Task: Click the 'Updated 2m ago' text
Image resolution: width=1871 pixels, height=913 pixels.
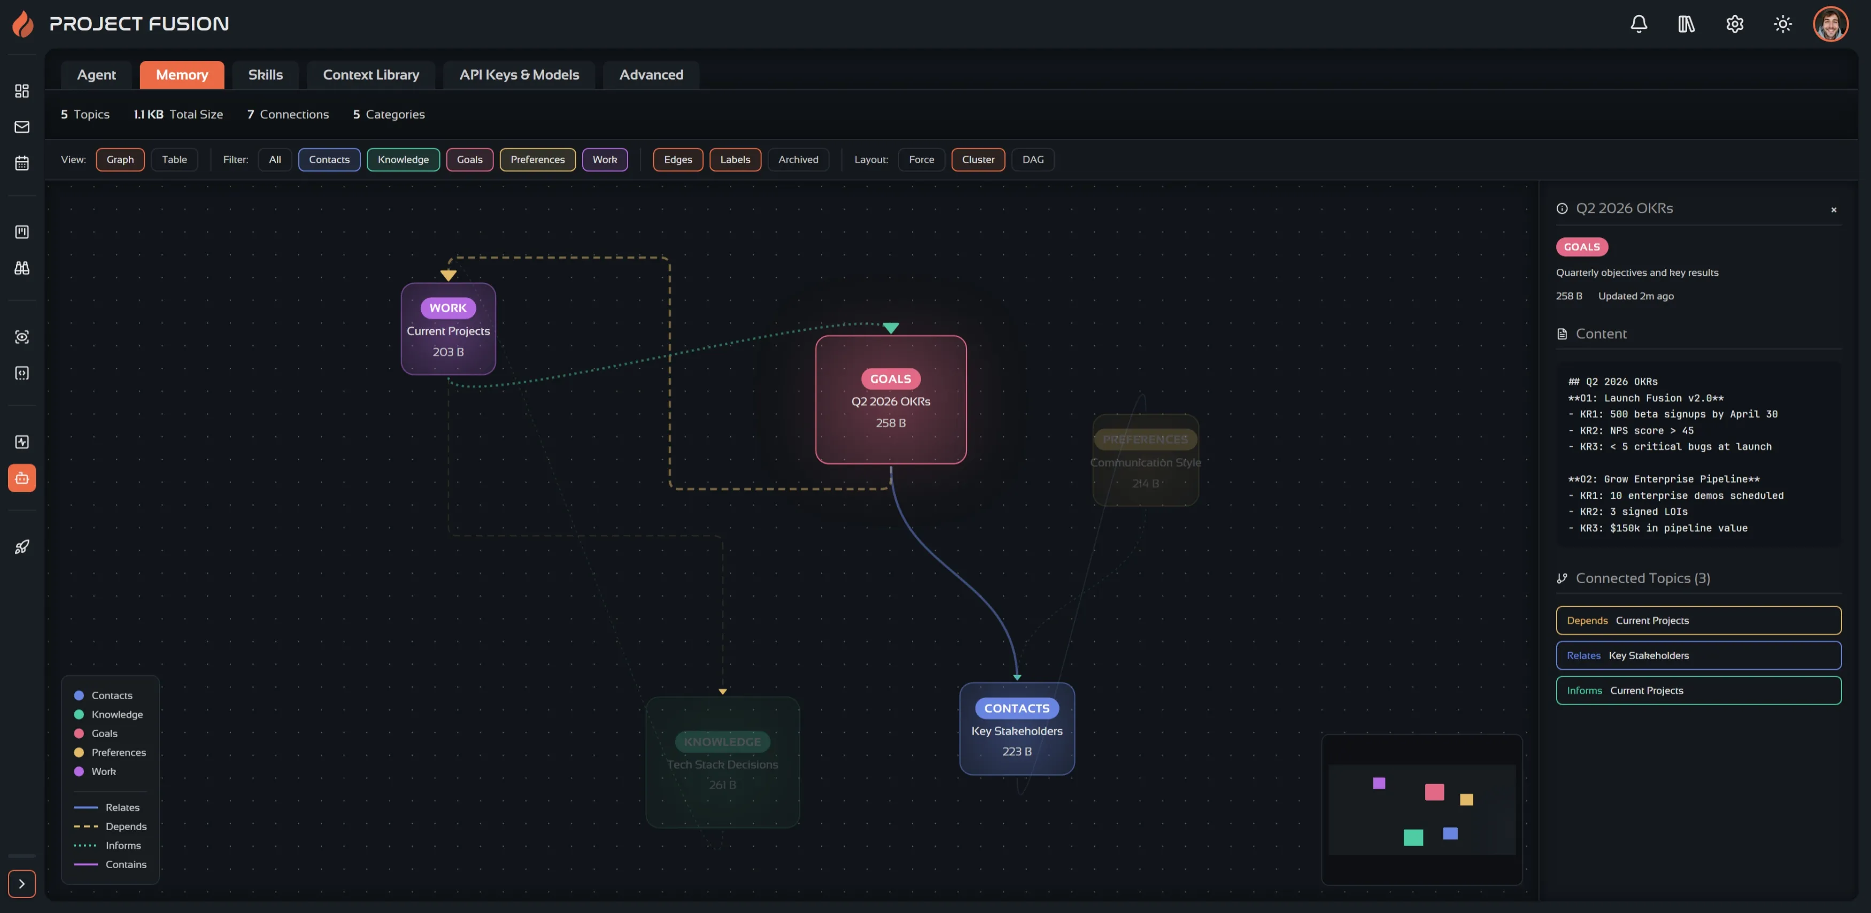Action: 1636,296
